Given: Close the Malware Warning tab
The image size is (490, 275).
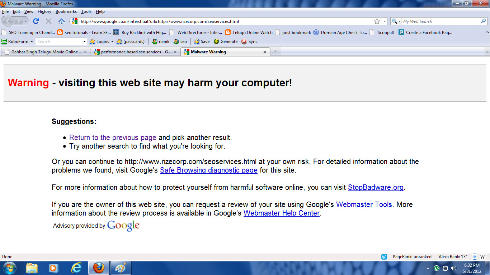Looking at the screenshot, I should [265, 52].
